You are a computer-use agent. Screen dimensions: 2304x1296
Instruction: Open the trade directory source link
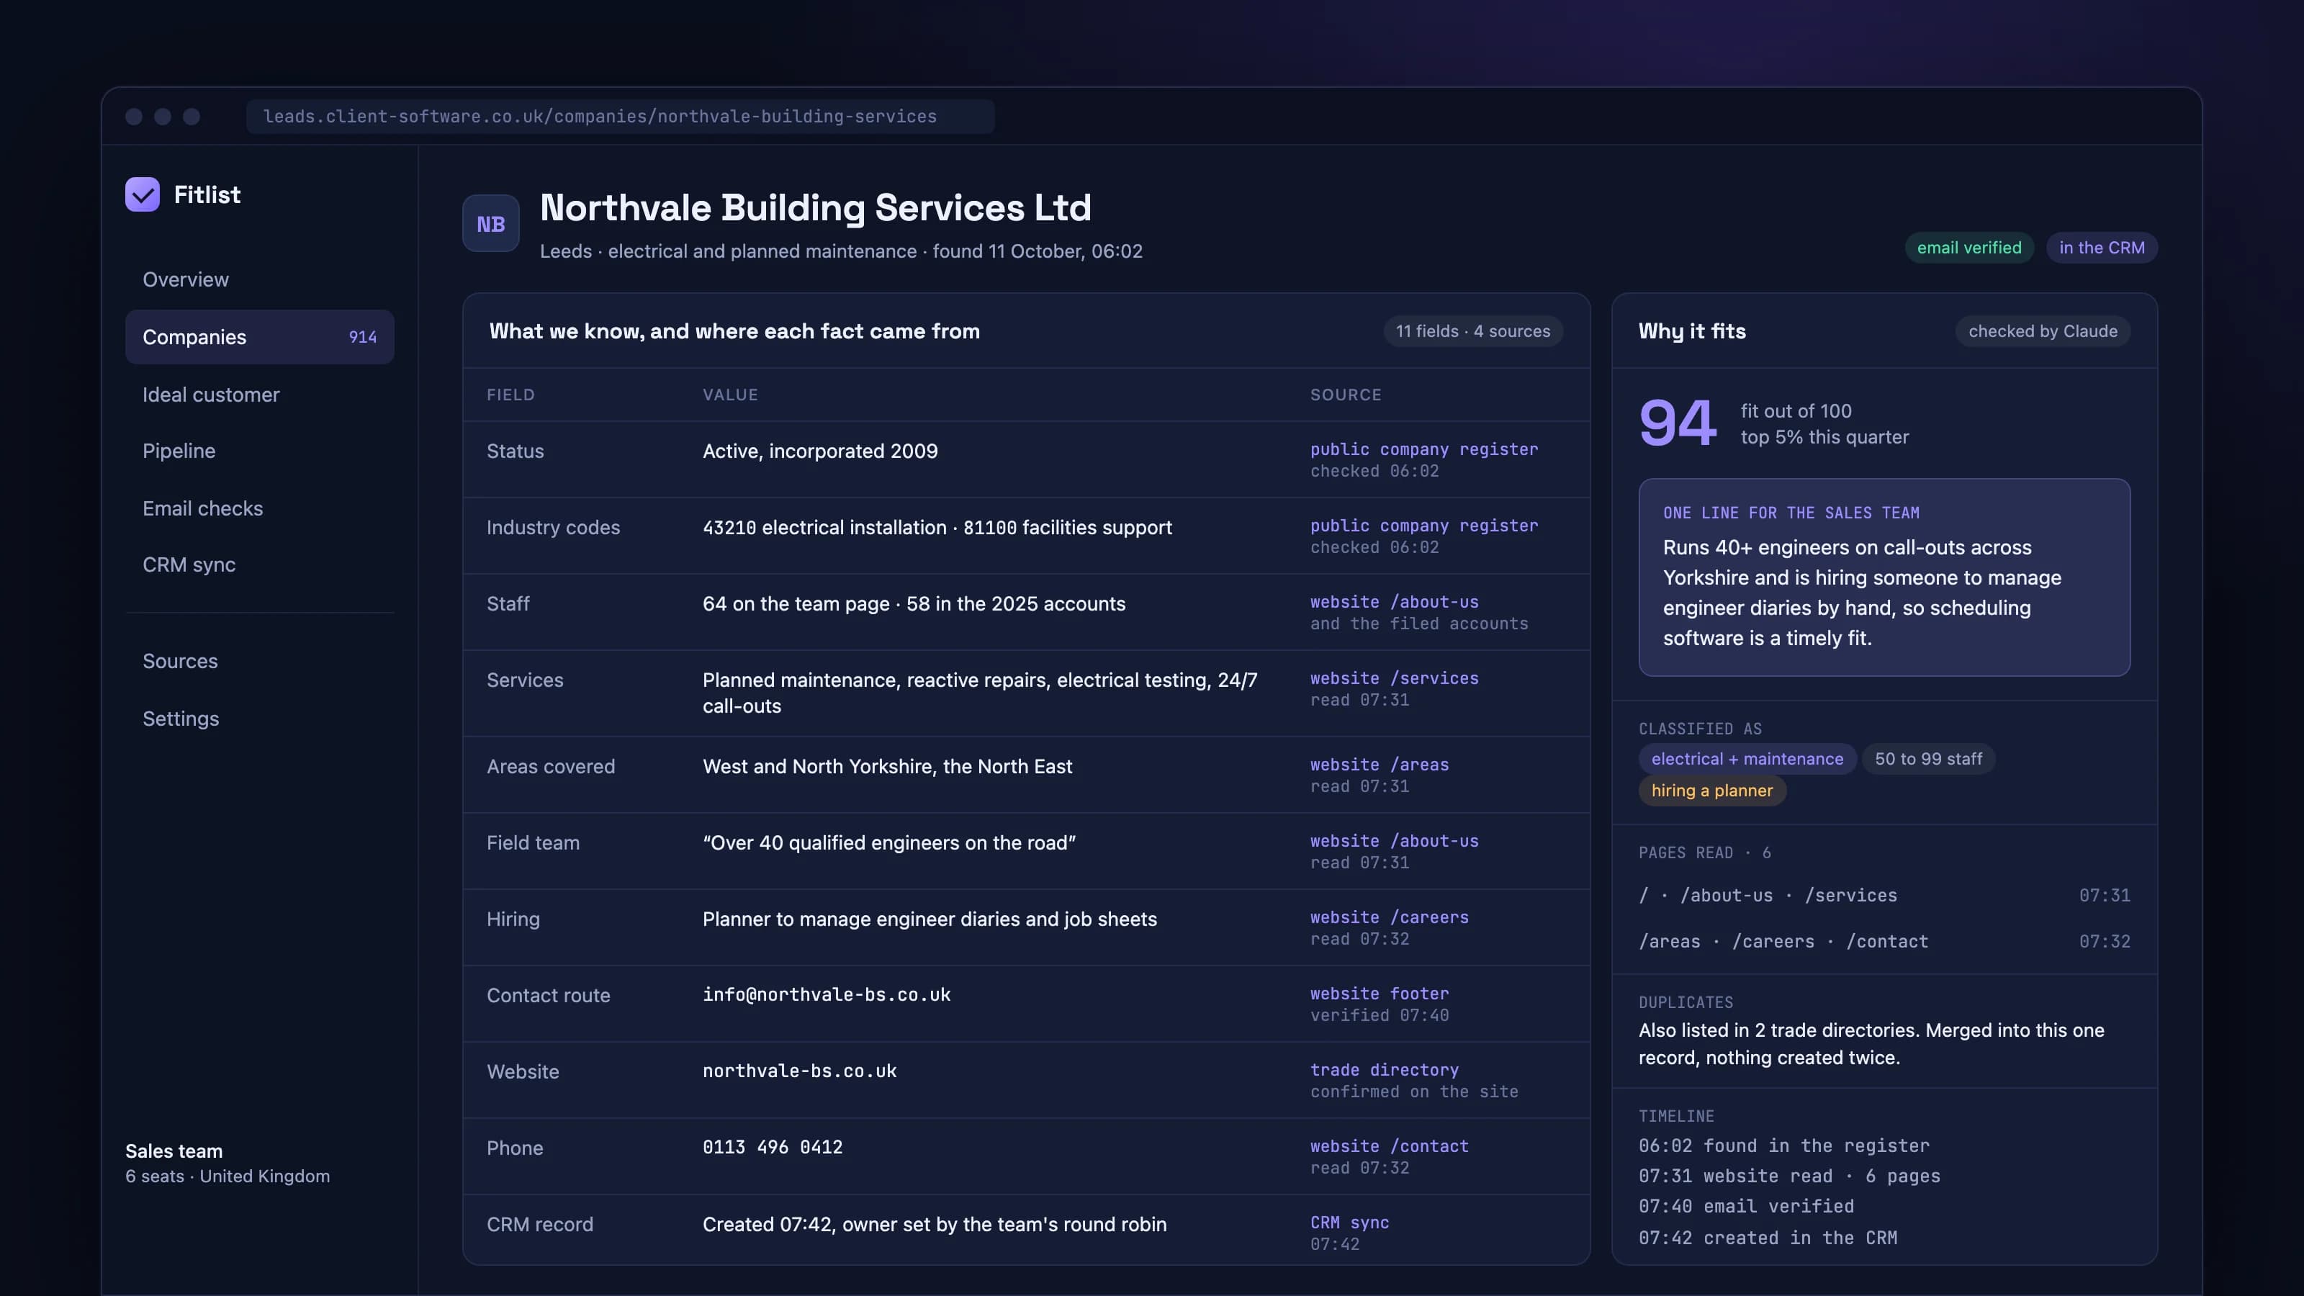click(1385, 1070)
